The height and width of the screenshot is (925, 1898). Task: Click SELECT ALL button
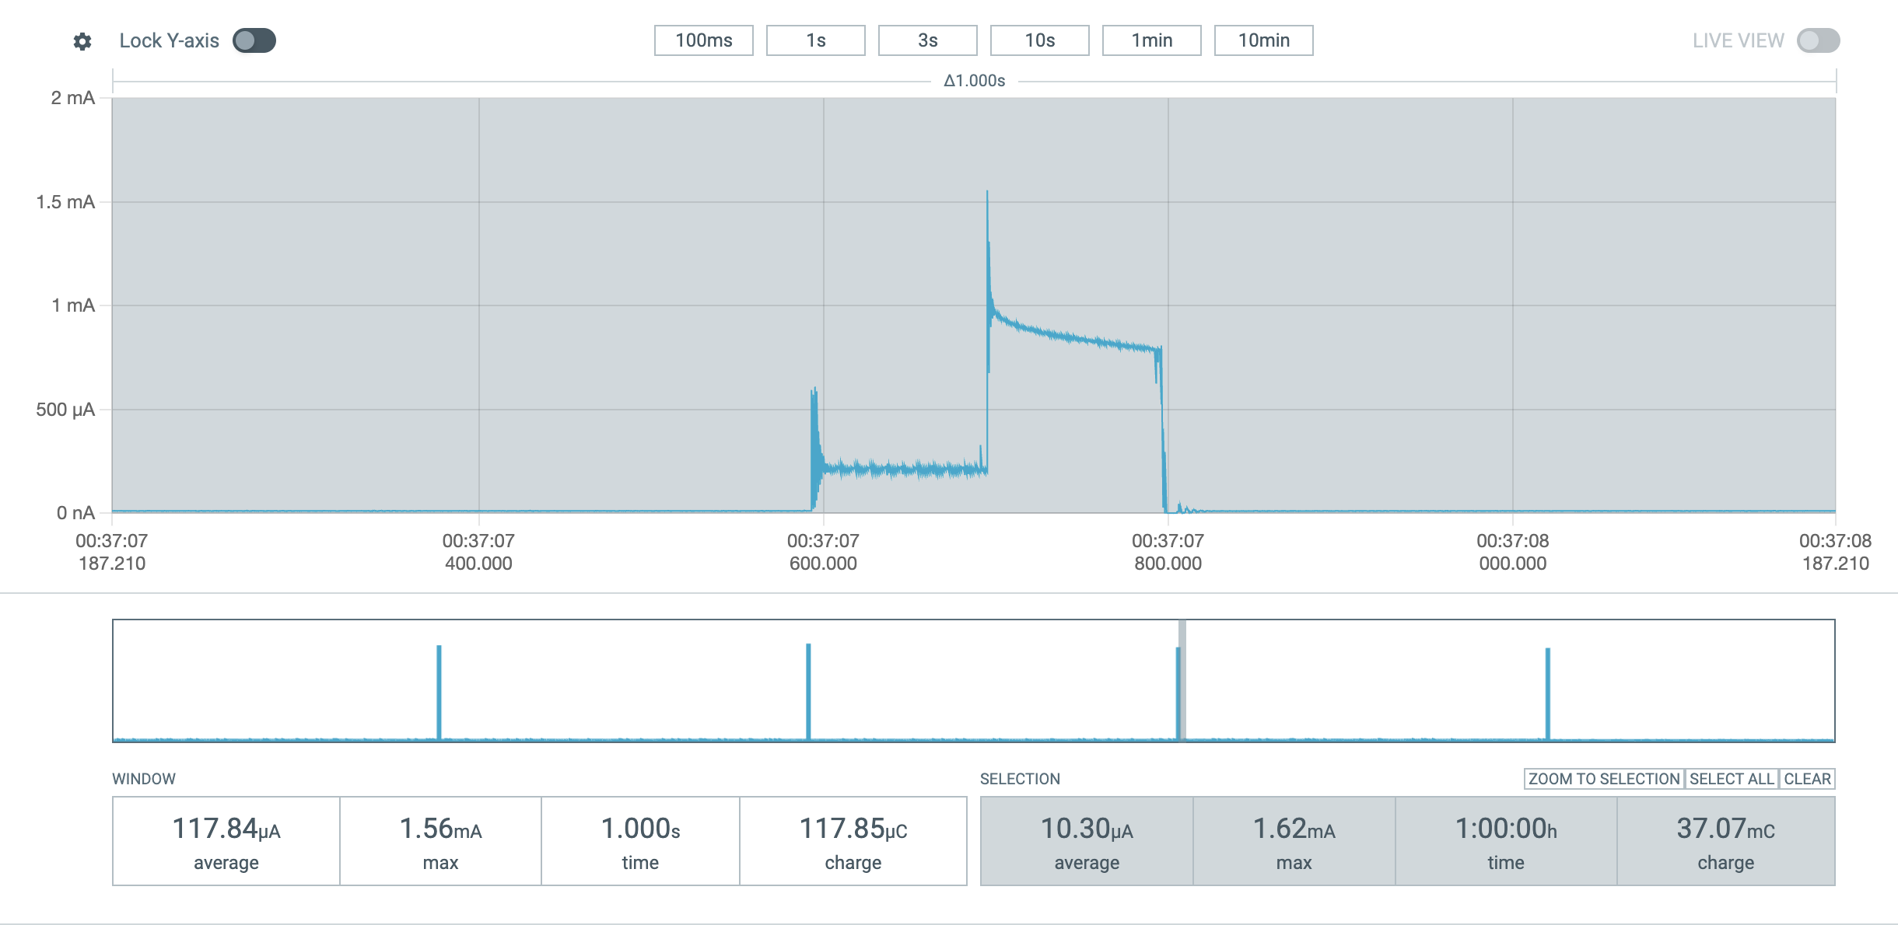pos(1732,779)
